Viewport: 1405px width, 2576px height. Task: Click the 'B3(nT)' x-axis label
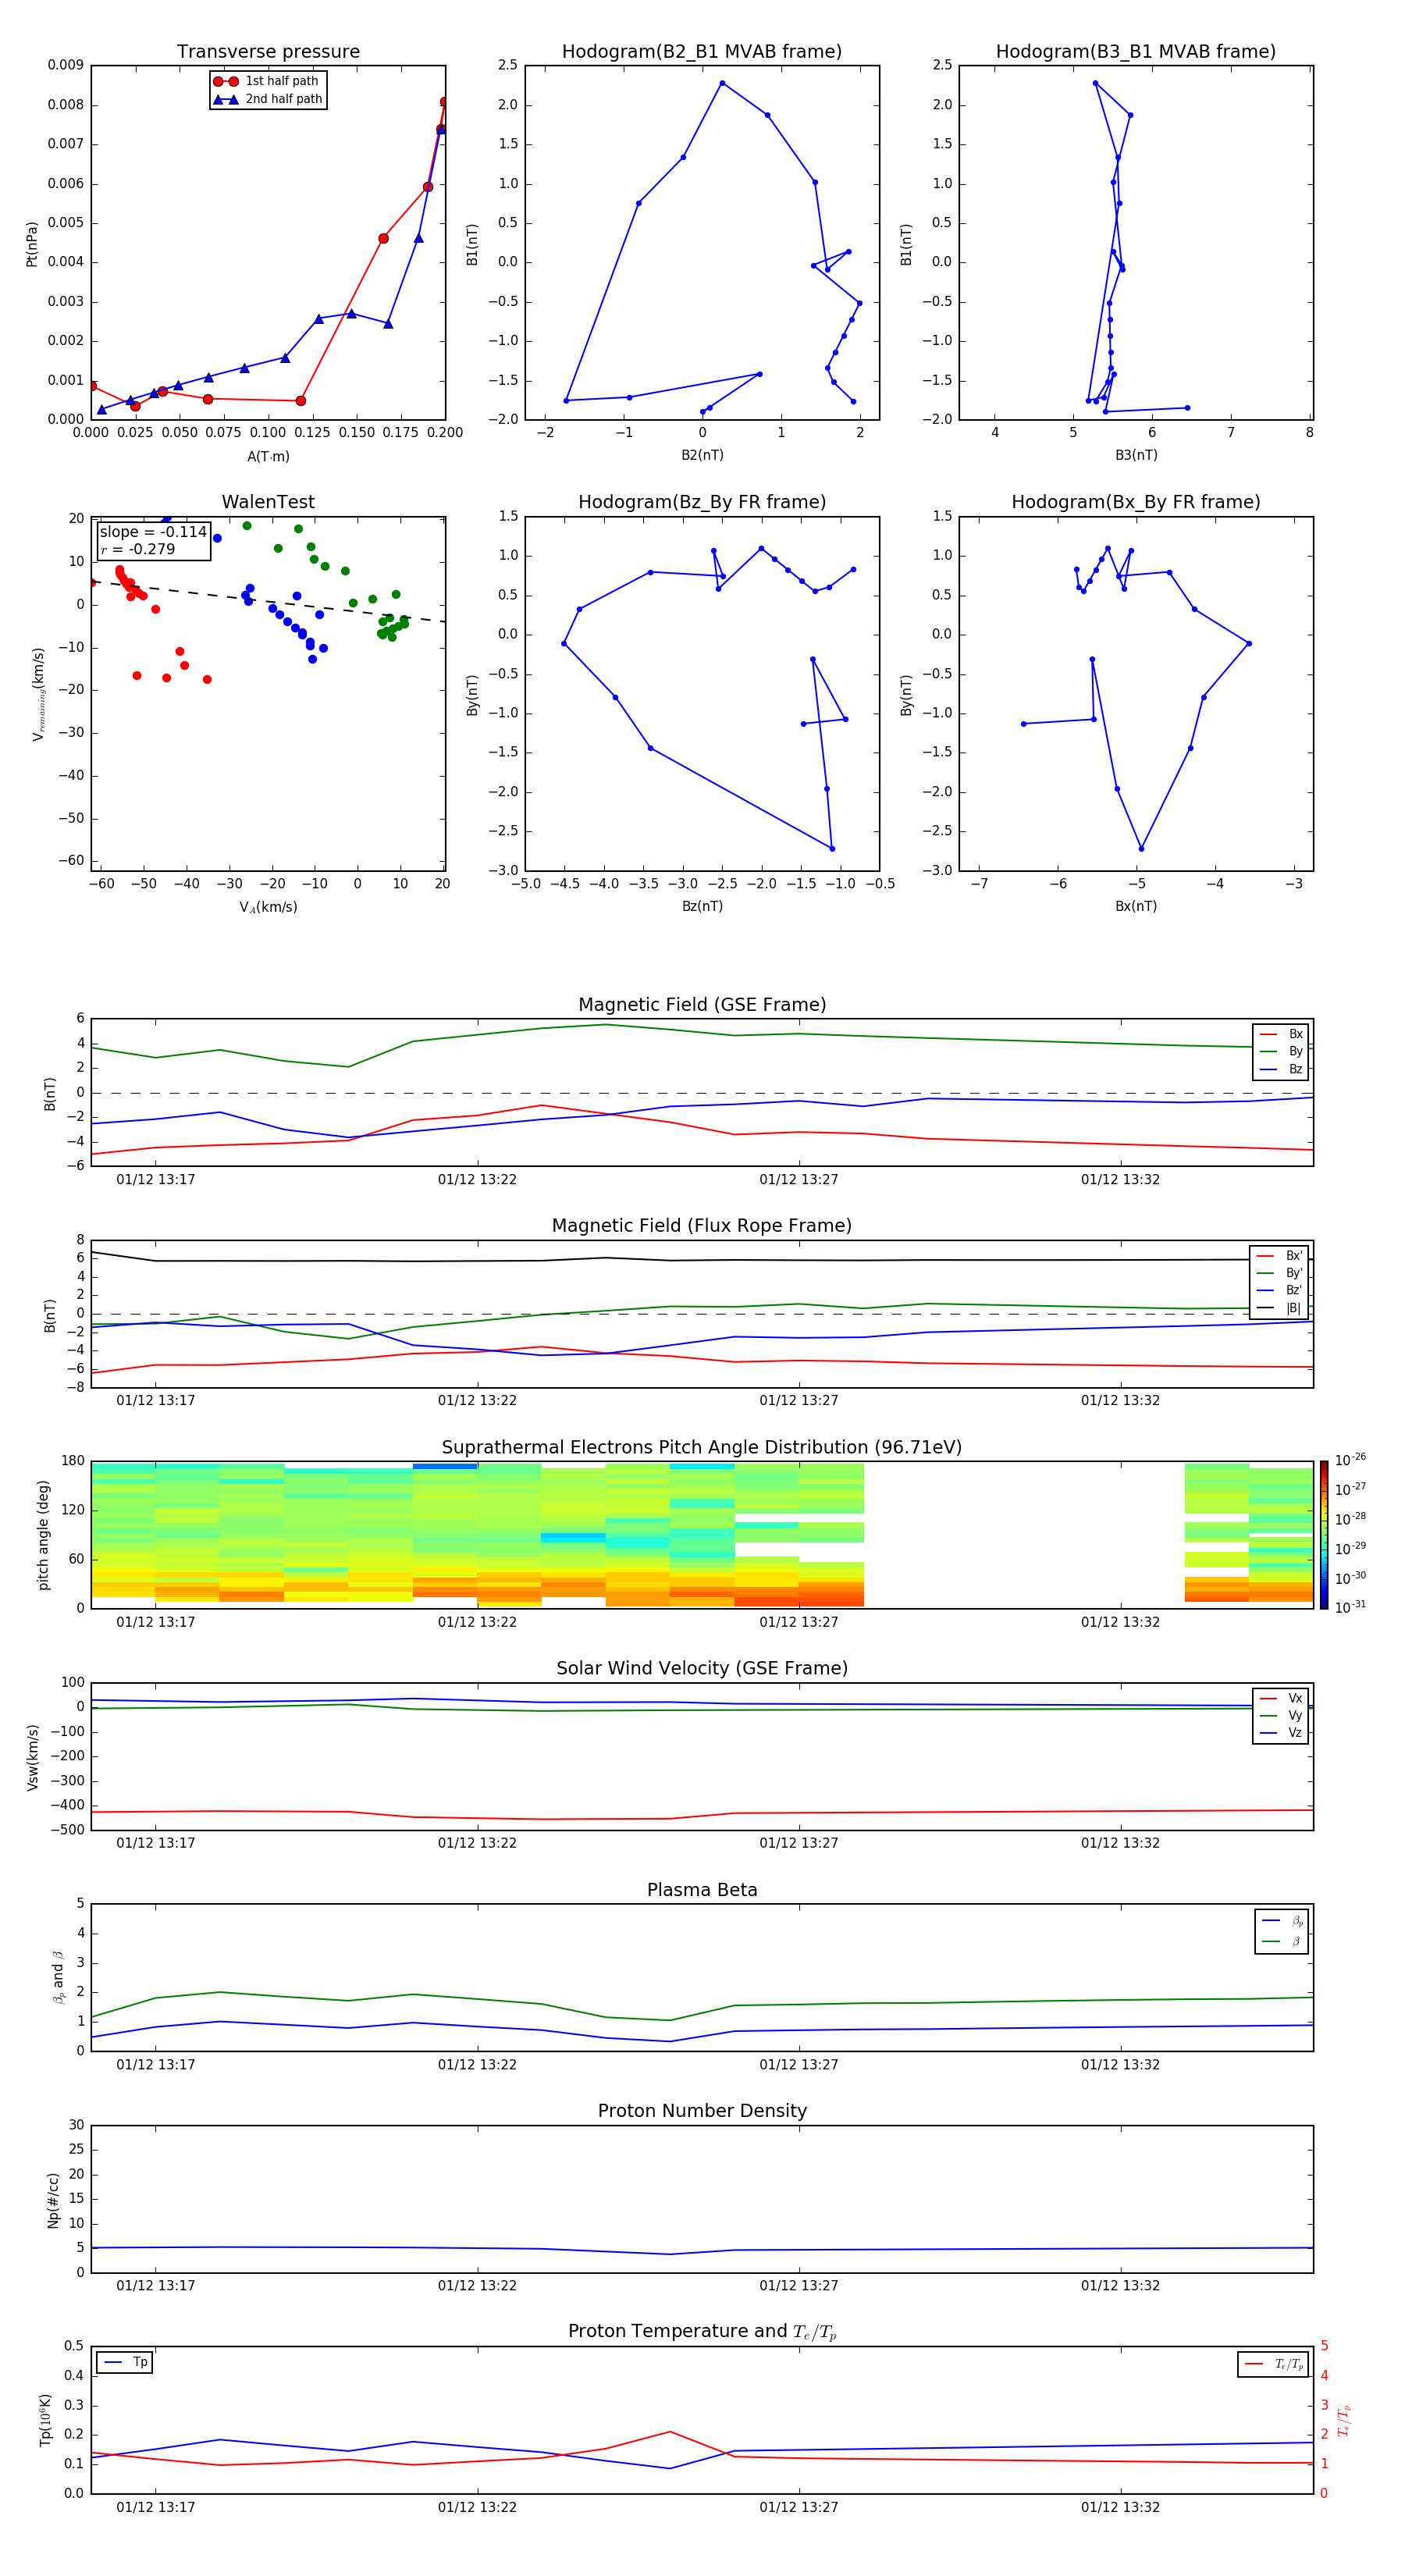click(1136, 455)
